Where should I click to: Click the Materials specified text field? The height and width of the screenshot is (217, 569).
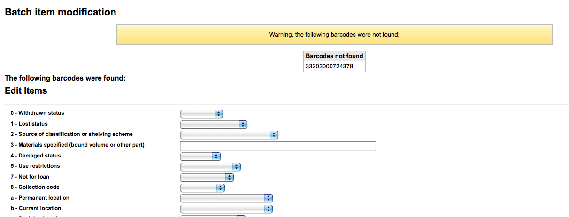pos(278,146)
